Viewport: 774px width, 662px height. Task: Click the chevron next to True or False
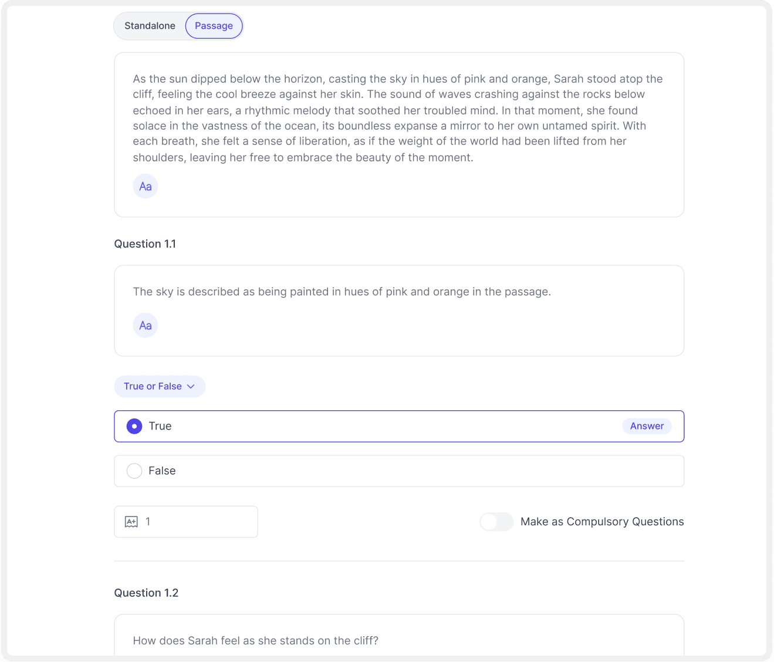pos(191,386)
